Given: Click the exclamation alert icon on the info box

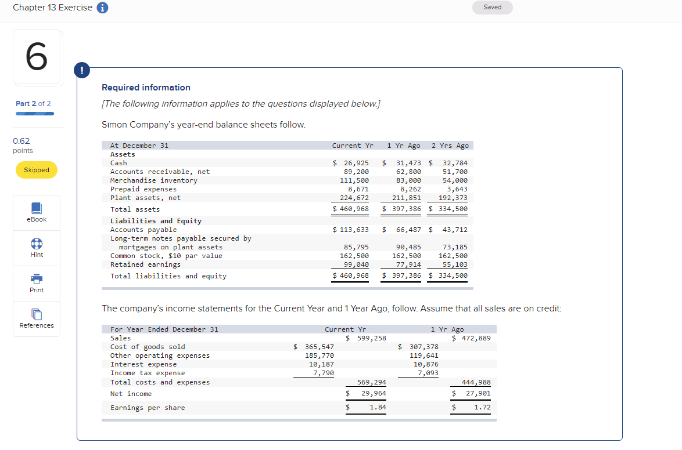Looking at the screenshot, I should [82, 70].
